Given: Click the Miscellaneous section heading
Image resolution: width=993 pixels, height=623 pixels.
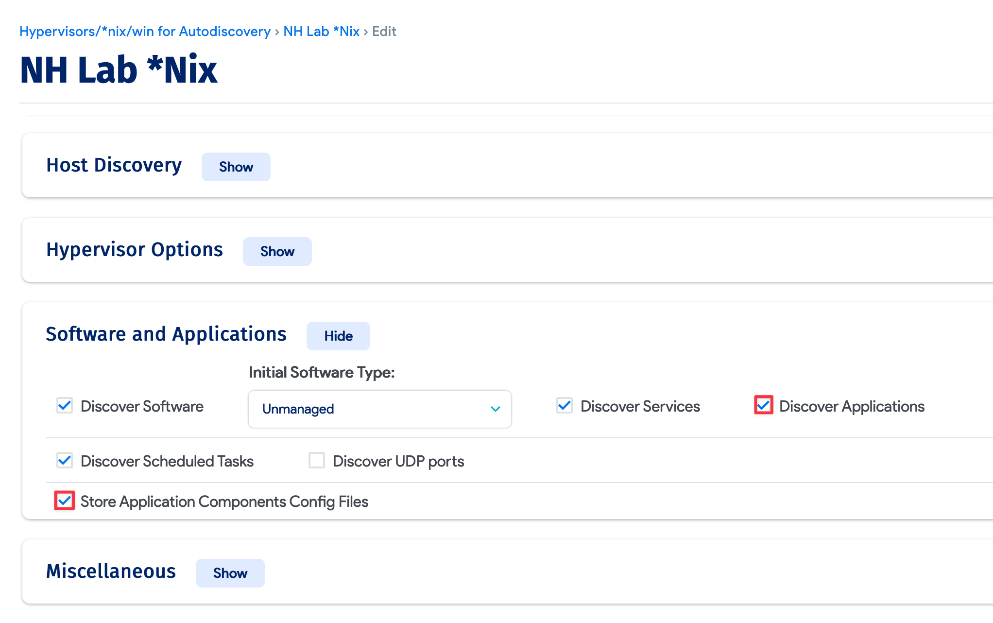Looking at the screenshot, I should point(111,571).
